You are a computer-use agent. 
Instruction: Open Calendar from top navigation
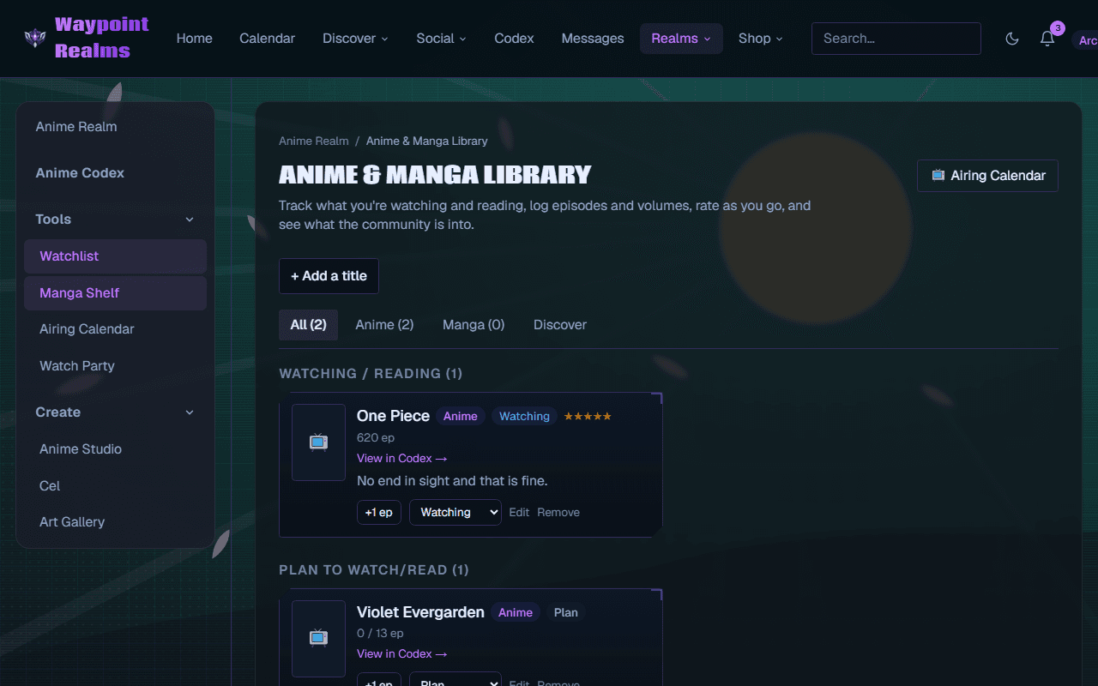pos(267,39)
